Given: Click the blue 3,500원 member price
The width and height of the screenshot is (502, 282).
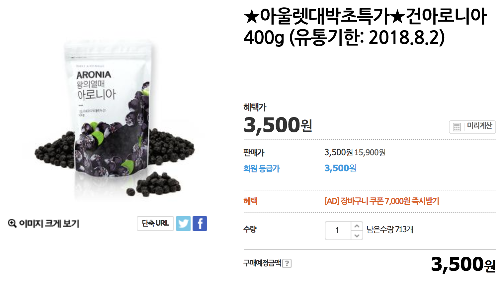Looking at the screenshot, I should pyautogui.click(x=340, y=168).
